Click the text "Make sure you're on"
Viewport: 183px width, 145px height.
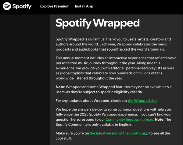pos(72,133)
